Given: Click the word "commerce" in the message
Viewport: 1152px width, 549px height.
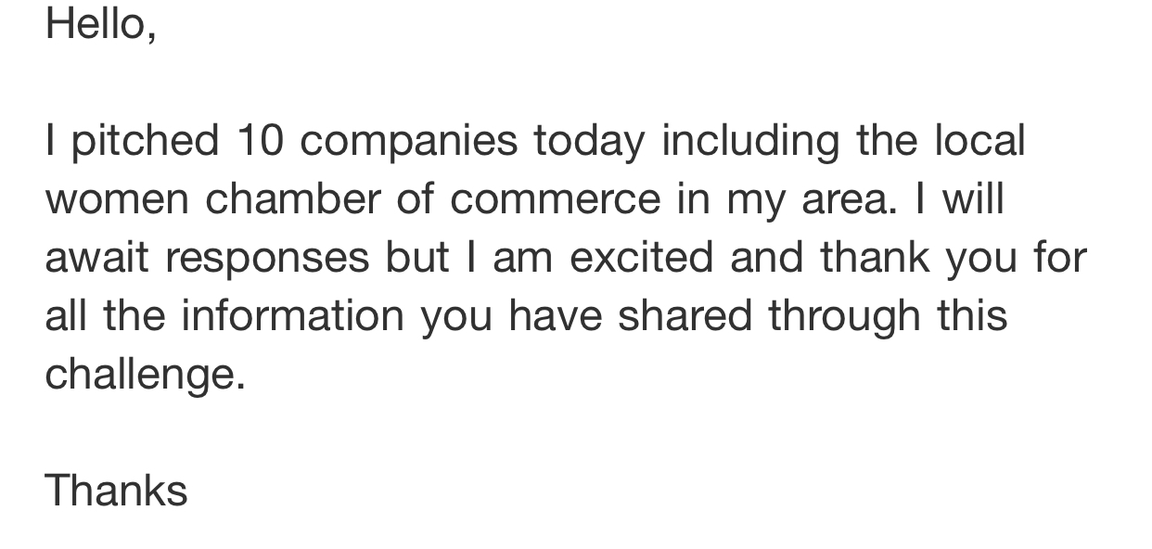Looking at the screenshot, I should click(556, 199).
